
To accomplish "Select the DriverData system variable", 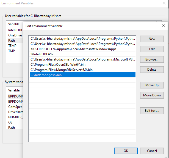I will [15, 112].
